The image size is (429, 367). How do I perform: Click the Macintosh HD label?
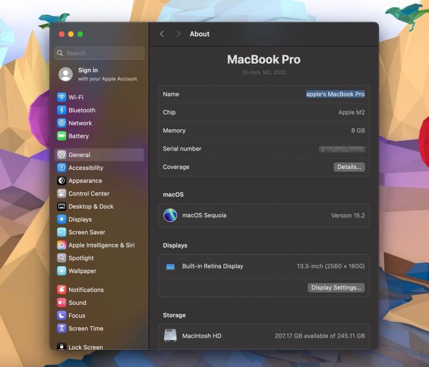click(202, 336)
